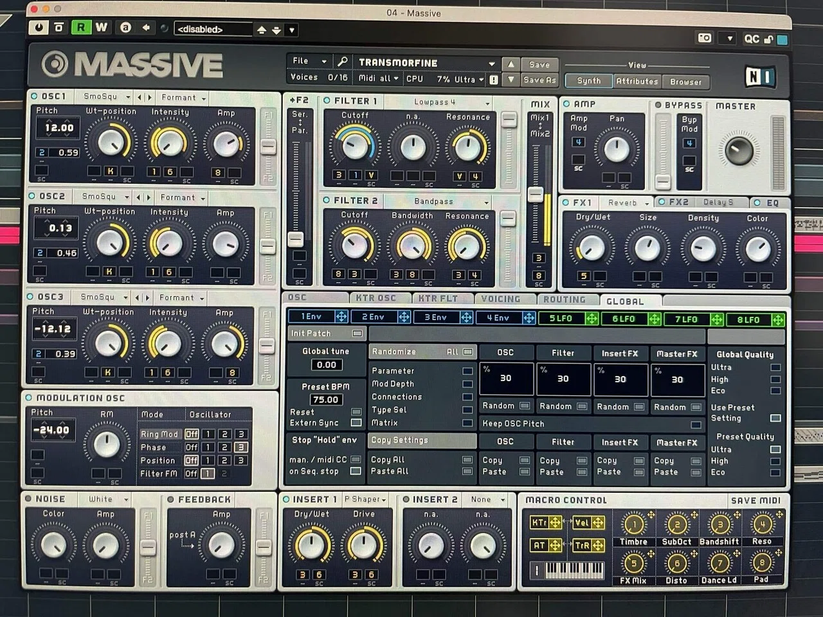Click the Filter 1 output level fader
Image resolution: width=823 pixels, height=617 pixels.
509,120
